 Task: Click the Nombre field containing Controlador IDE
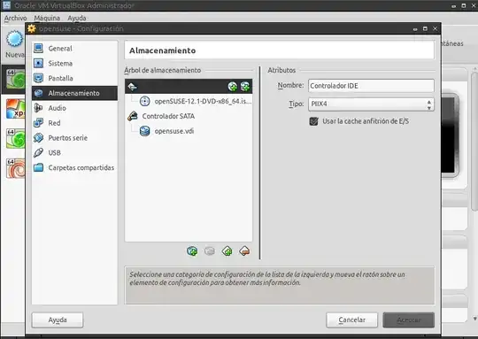(x=371, y=86)
